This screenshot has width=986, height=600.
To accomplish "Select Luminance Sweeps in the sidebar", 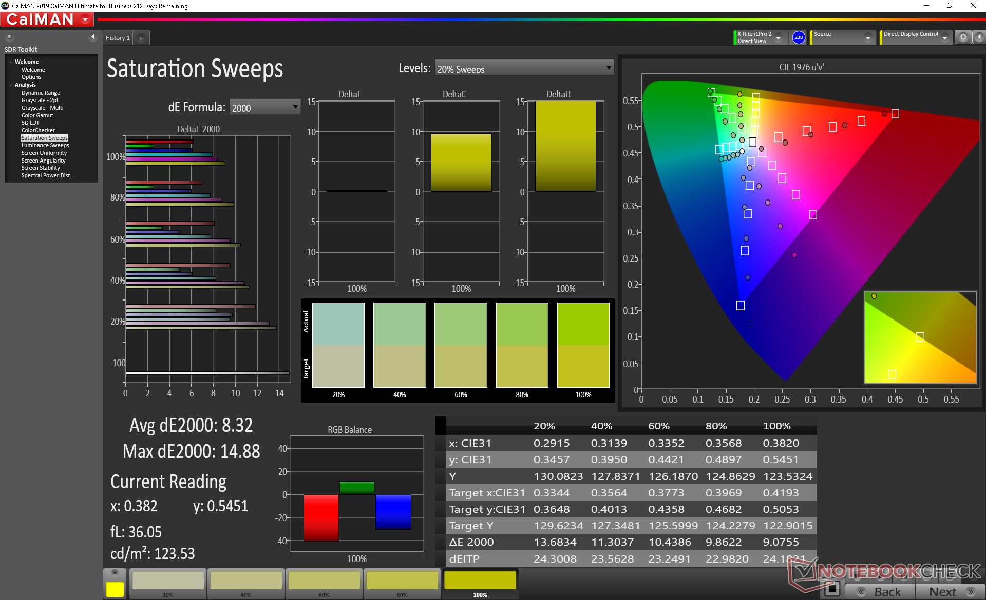I will 45,145.
